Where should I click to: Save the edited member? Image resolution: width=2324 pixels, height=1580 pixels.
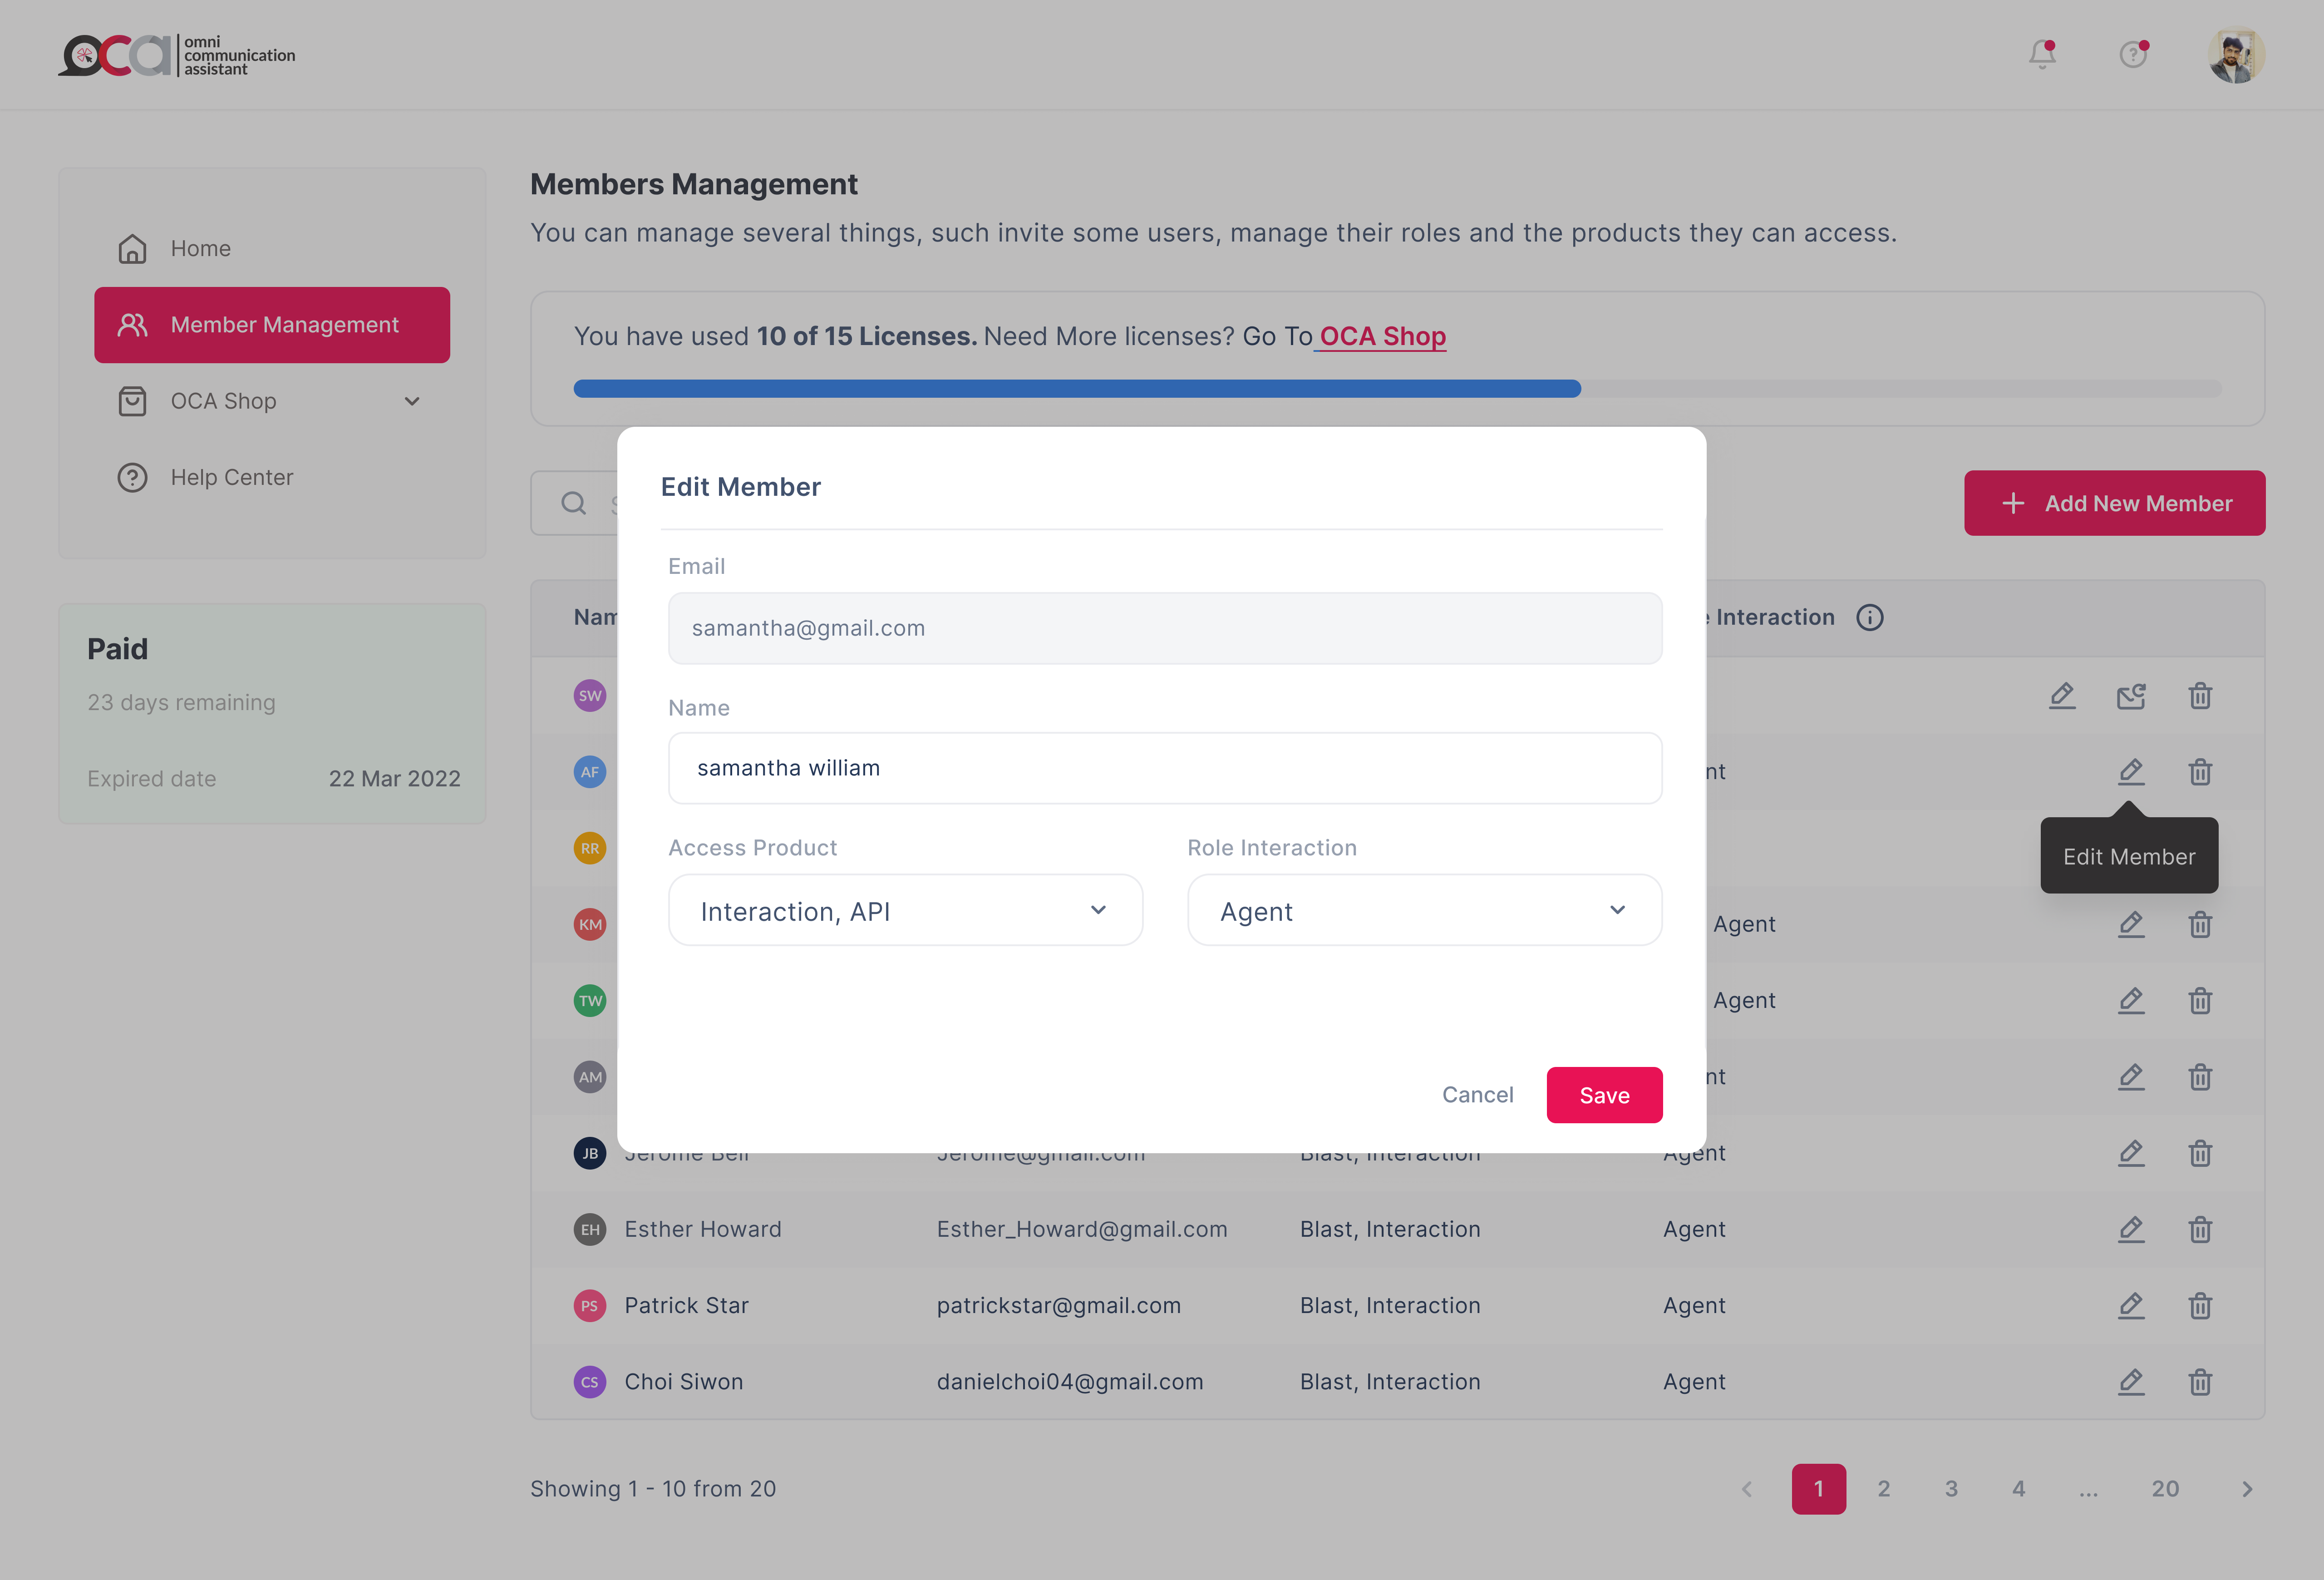[x=1604, y=1095]
